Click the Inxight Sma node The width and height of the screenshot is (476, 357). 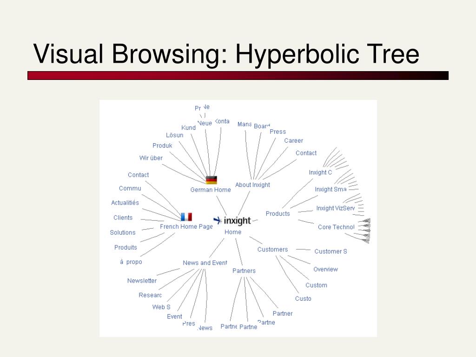tap(331, 189)
